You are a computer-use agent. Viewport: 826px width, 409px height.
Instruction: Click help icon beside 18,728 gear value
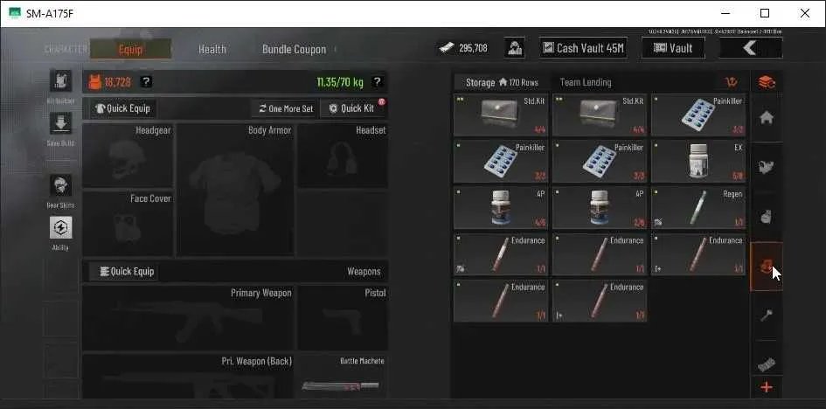(146, 81)
